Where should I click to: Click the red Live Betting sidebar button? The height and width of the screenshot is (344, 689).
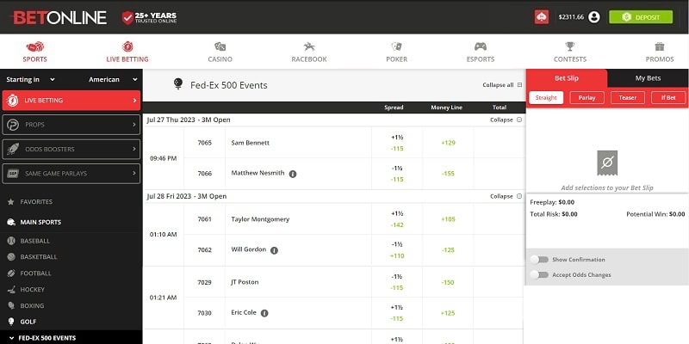71,101
